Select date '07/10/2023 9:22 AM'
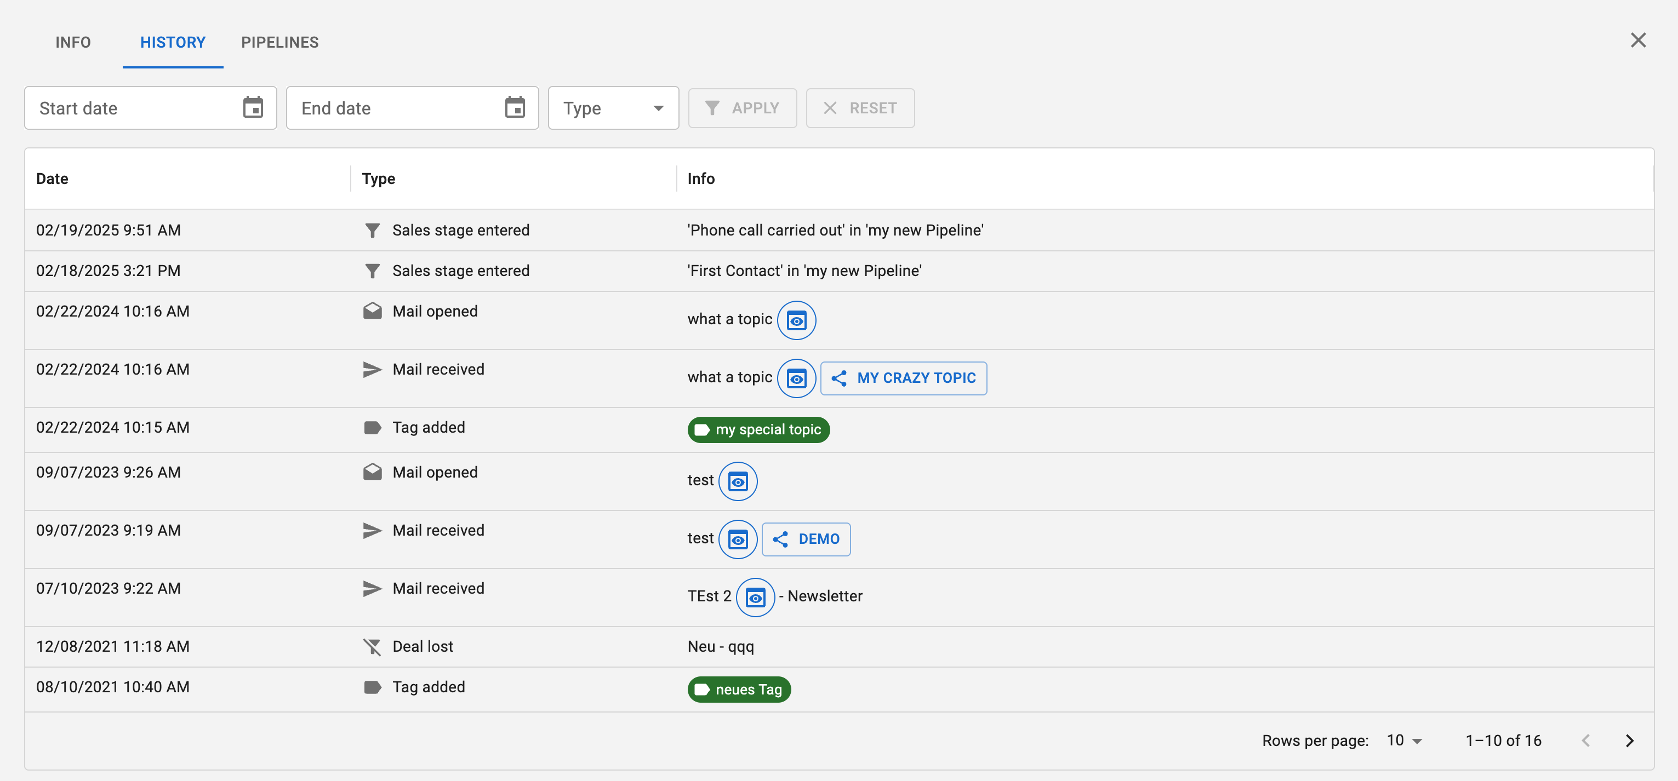The width and height of the screenshot is (1678, 781). 108,589
